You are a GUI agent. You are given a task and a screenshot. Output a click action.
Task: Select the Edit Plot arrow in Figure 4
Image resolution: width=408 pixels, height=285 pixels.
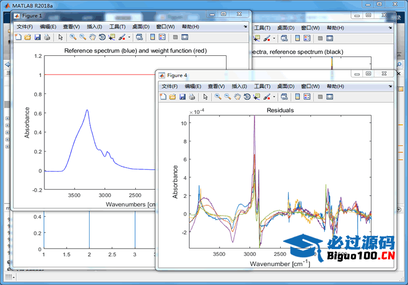point(205,97)
